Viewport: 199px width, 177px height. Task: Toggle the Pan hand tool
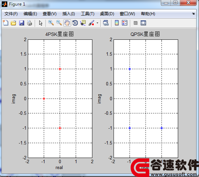click(67, 23)
